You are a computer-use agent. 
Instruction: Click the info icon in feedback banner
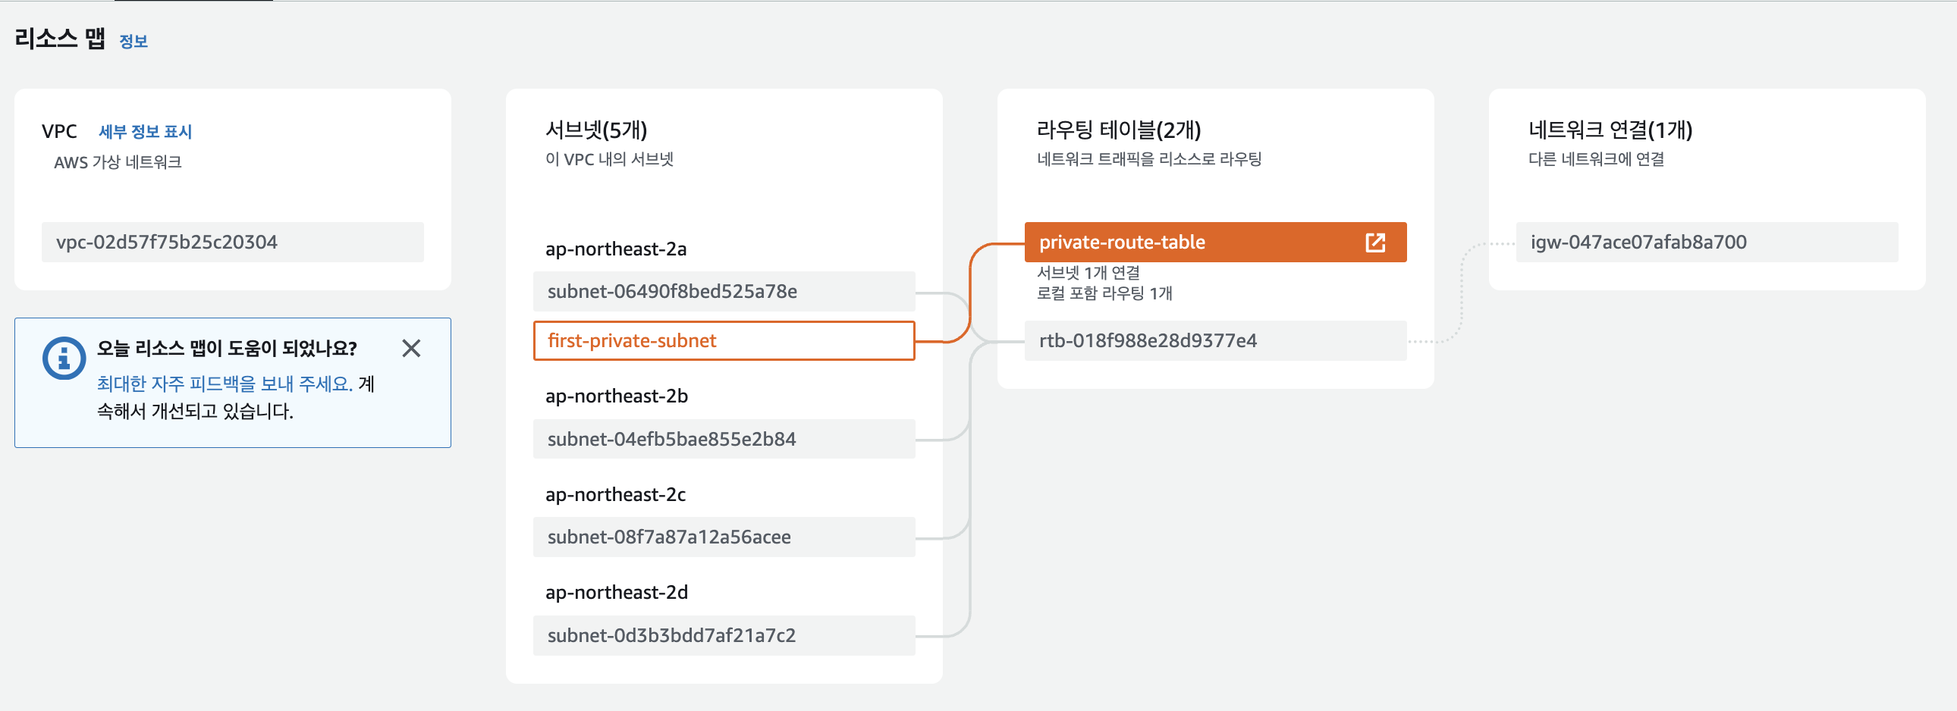[x=64, y=358]
